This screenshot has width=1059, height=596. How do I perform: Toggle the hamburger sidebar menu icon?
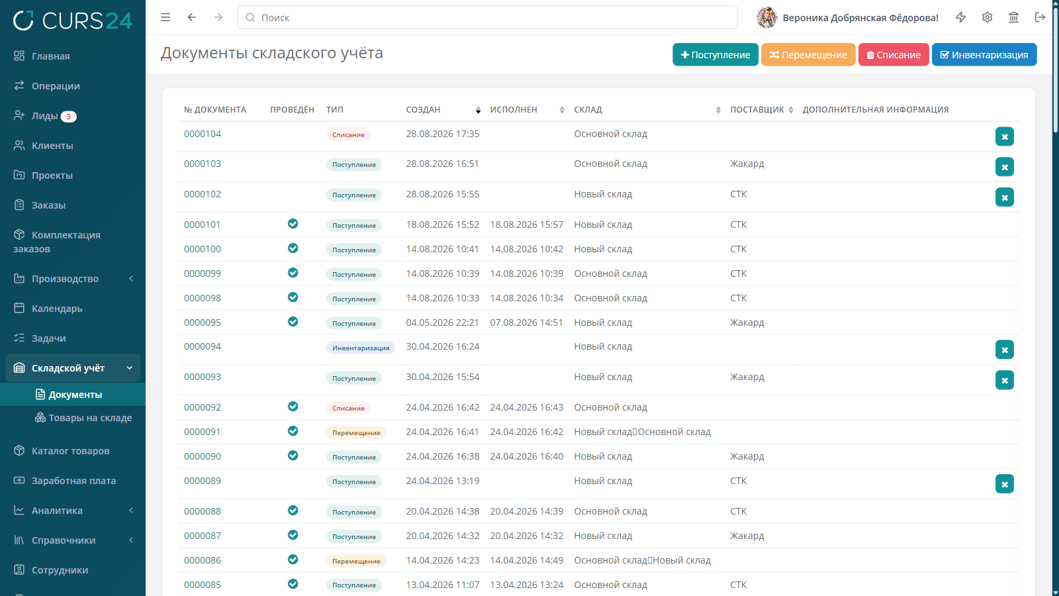[165, 17]
